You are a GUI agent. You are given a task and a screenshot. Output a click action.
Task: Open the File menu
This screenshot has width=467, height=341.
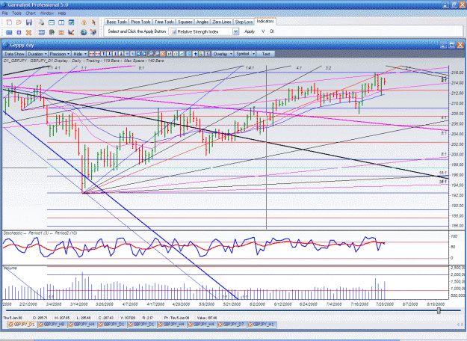4,13
